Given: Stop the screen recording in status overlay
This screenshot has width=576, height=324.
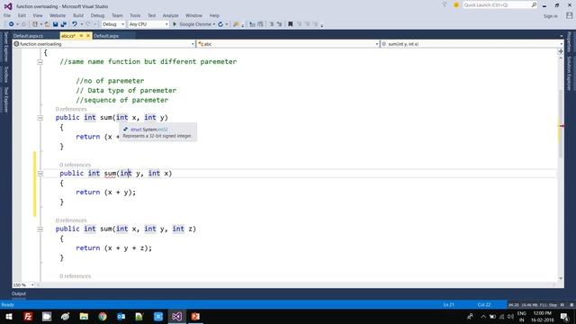Looking at the screenshot, I should coord(571,304).
